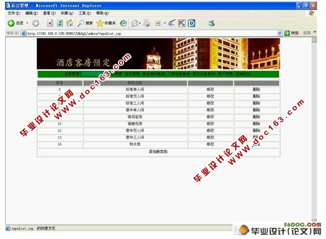Click the address URL field
The image size is (326, 239).
point(152,33)
